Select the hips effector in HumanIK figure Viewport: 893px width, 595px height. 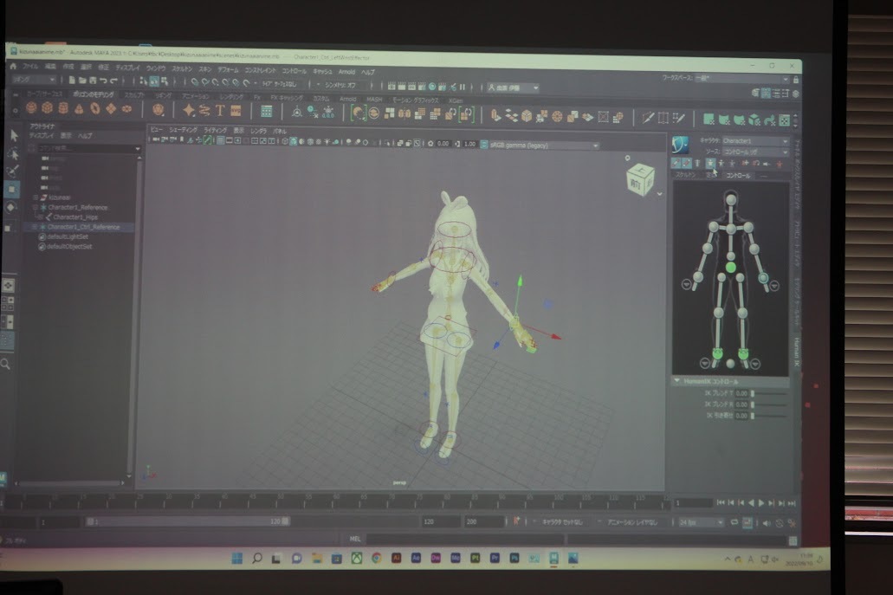(731, 268)
